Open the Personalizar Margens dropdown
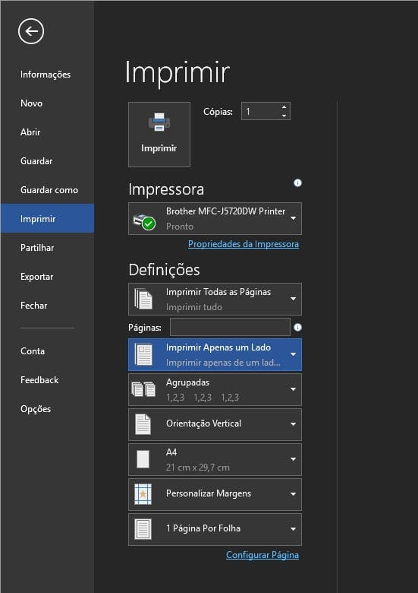This screenshot has width=418, height=593. coord(215,494)
